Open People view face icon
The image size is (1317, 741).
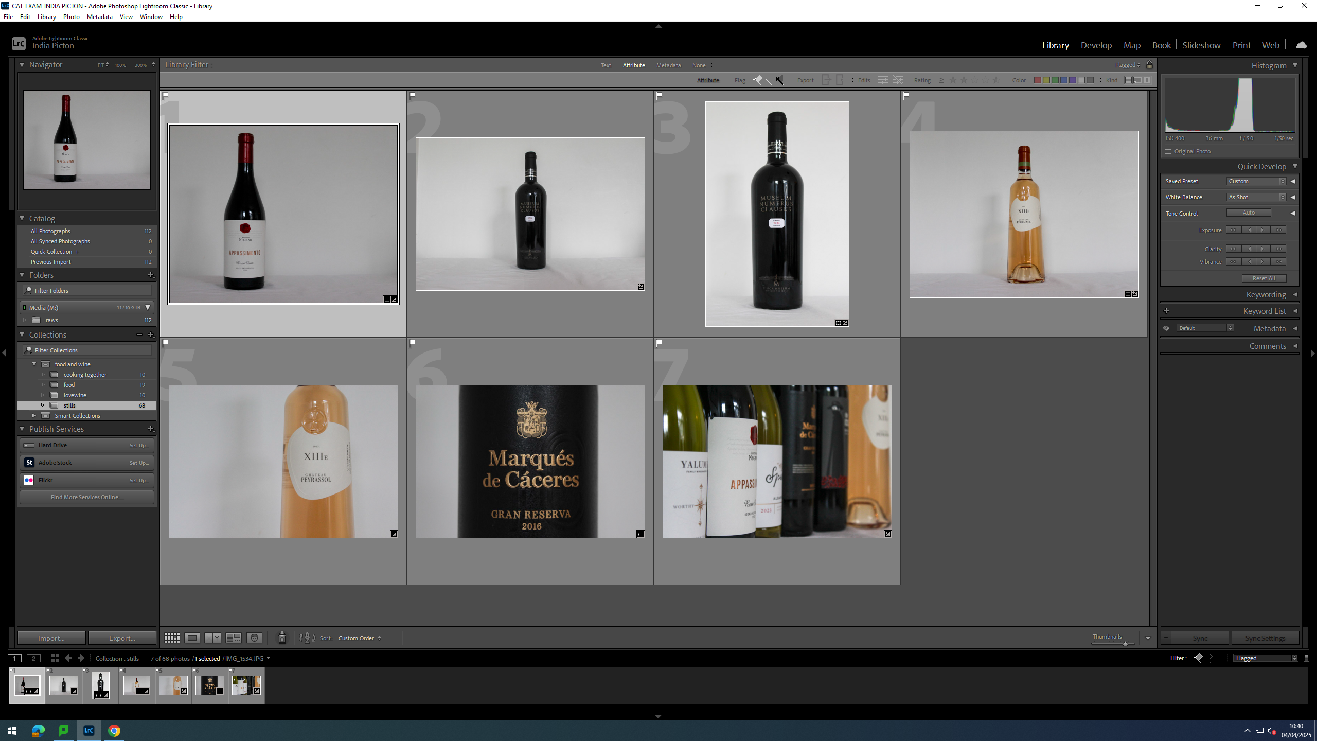click(x=254, y=638)
